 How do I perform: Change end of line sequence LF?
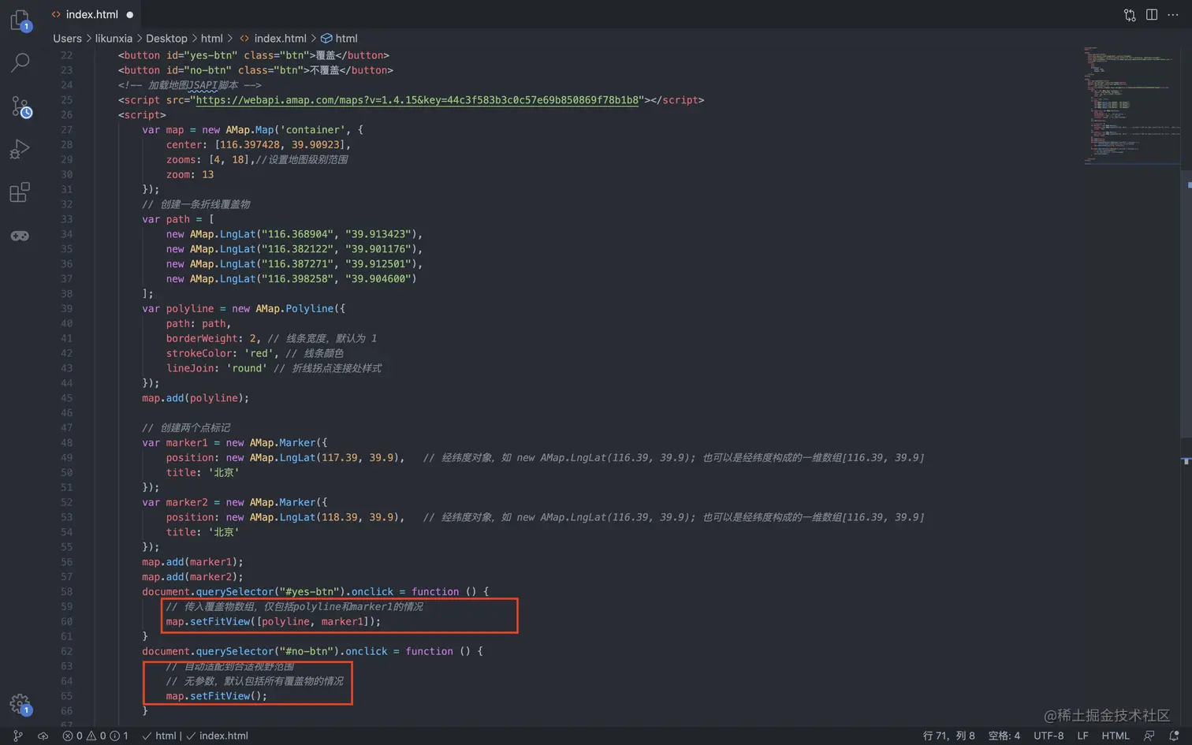tap(1082, 736)
